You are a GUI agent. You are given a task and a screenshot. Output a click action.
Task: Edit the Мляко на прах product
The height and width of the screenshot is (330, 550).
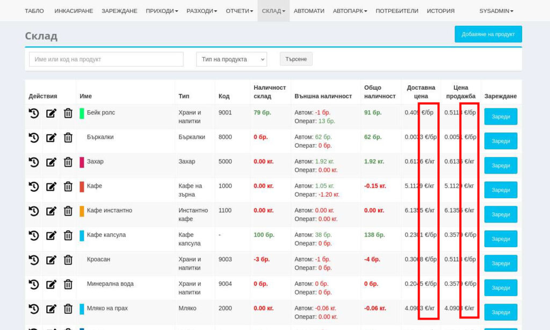click(x=51, y=309)
